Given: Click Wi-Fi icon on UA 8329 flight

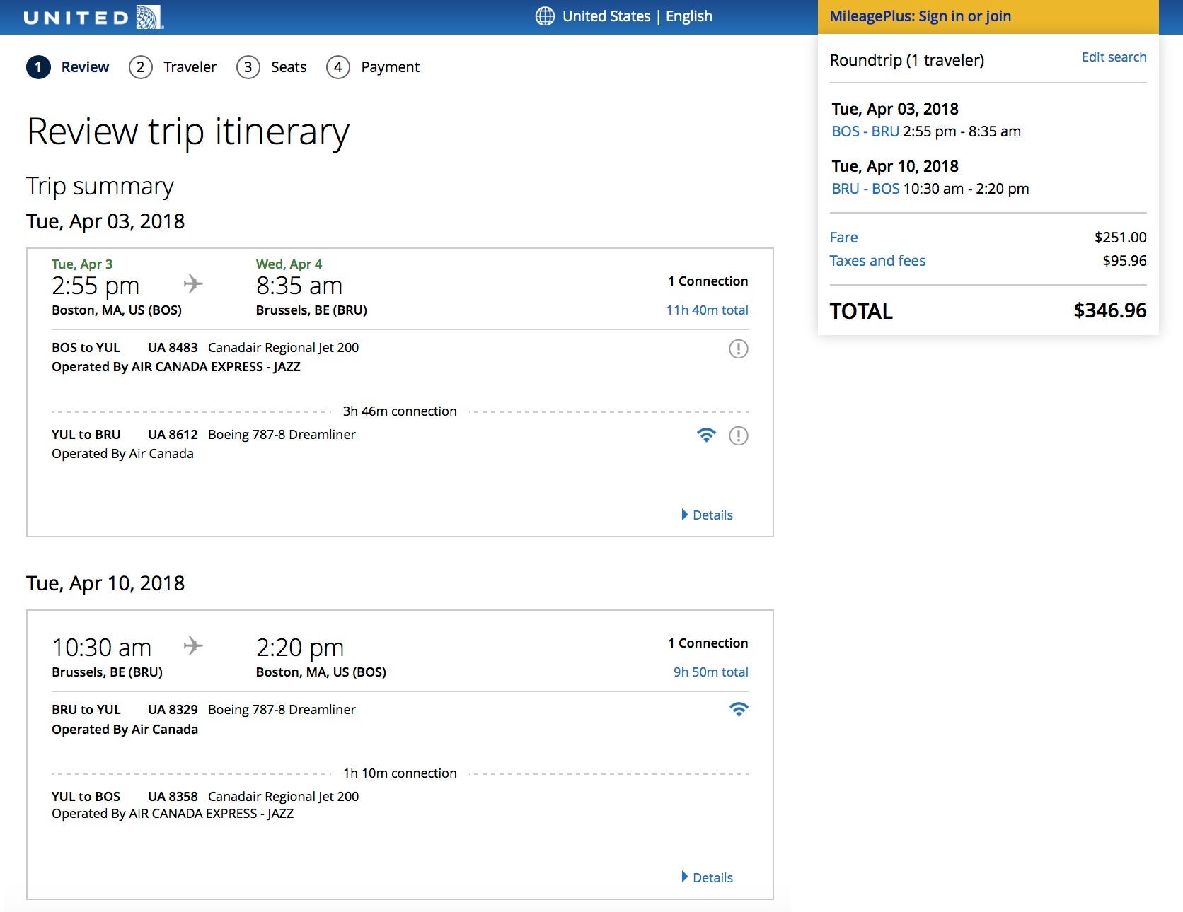Looking at the screenshot, I should pyautogui.click(x=738, y=709).
